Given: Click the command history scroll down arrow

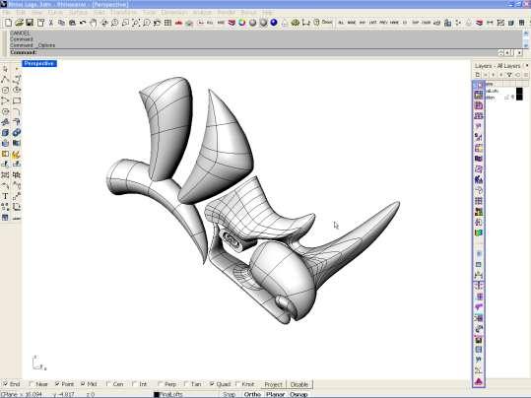Looking at the screenshot, I should point(526,44).
